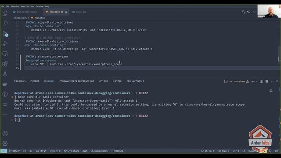The image size is (281, 158).
Task: Click the 83122 git branch in status bar
Action: [14, 151]
